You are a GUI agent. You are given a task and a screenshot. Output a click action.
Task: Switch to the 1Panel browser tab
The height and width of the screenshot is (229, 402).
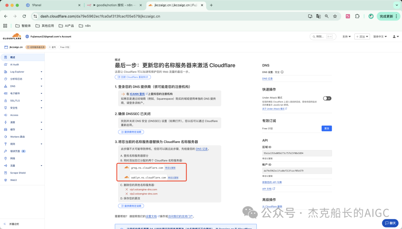[x=53, y=5]
